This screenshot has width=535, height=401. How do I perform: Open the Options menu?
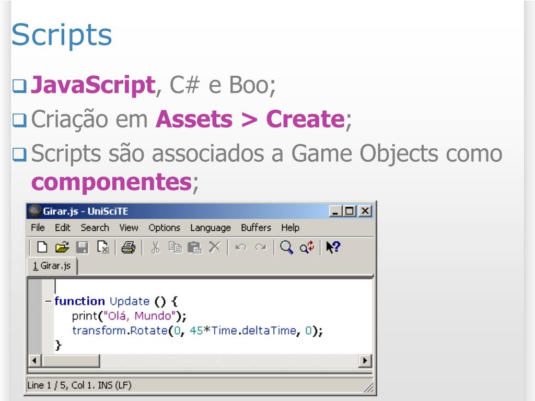[x=164, y=228]
